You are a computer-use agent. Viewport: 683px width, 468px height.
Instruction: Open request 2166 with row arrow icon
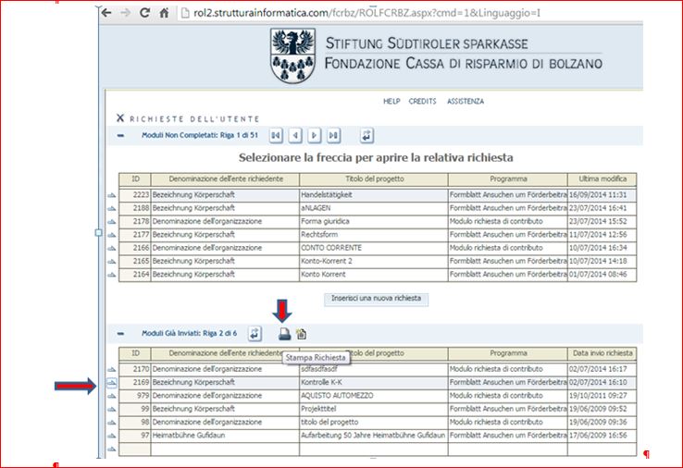(112, 248)
